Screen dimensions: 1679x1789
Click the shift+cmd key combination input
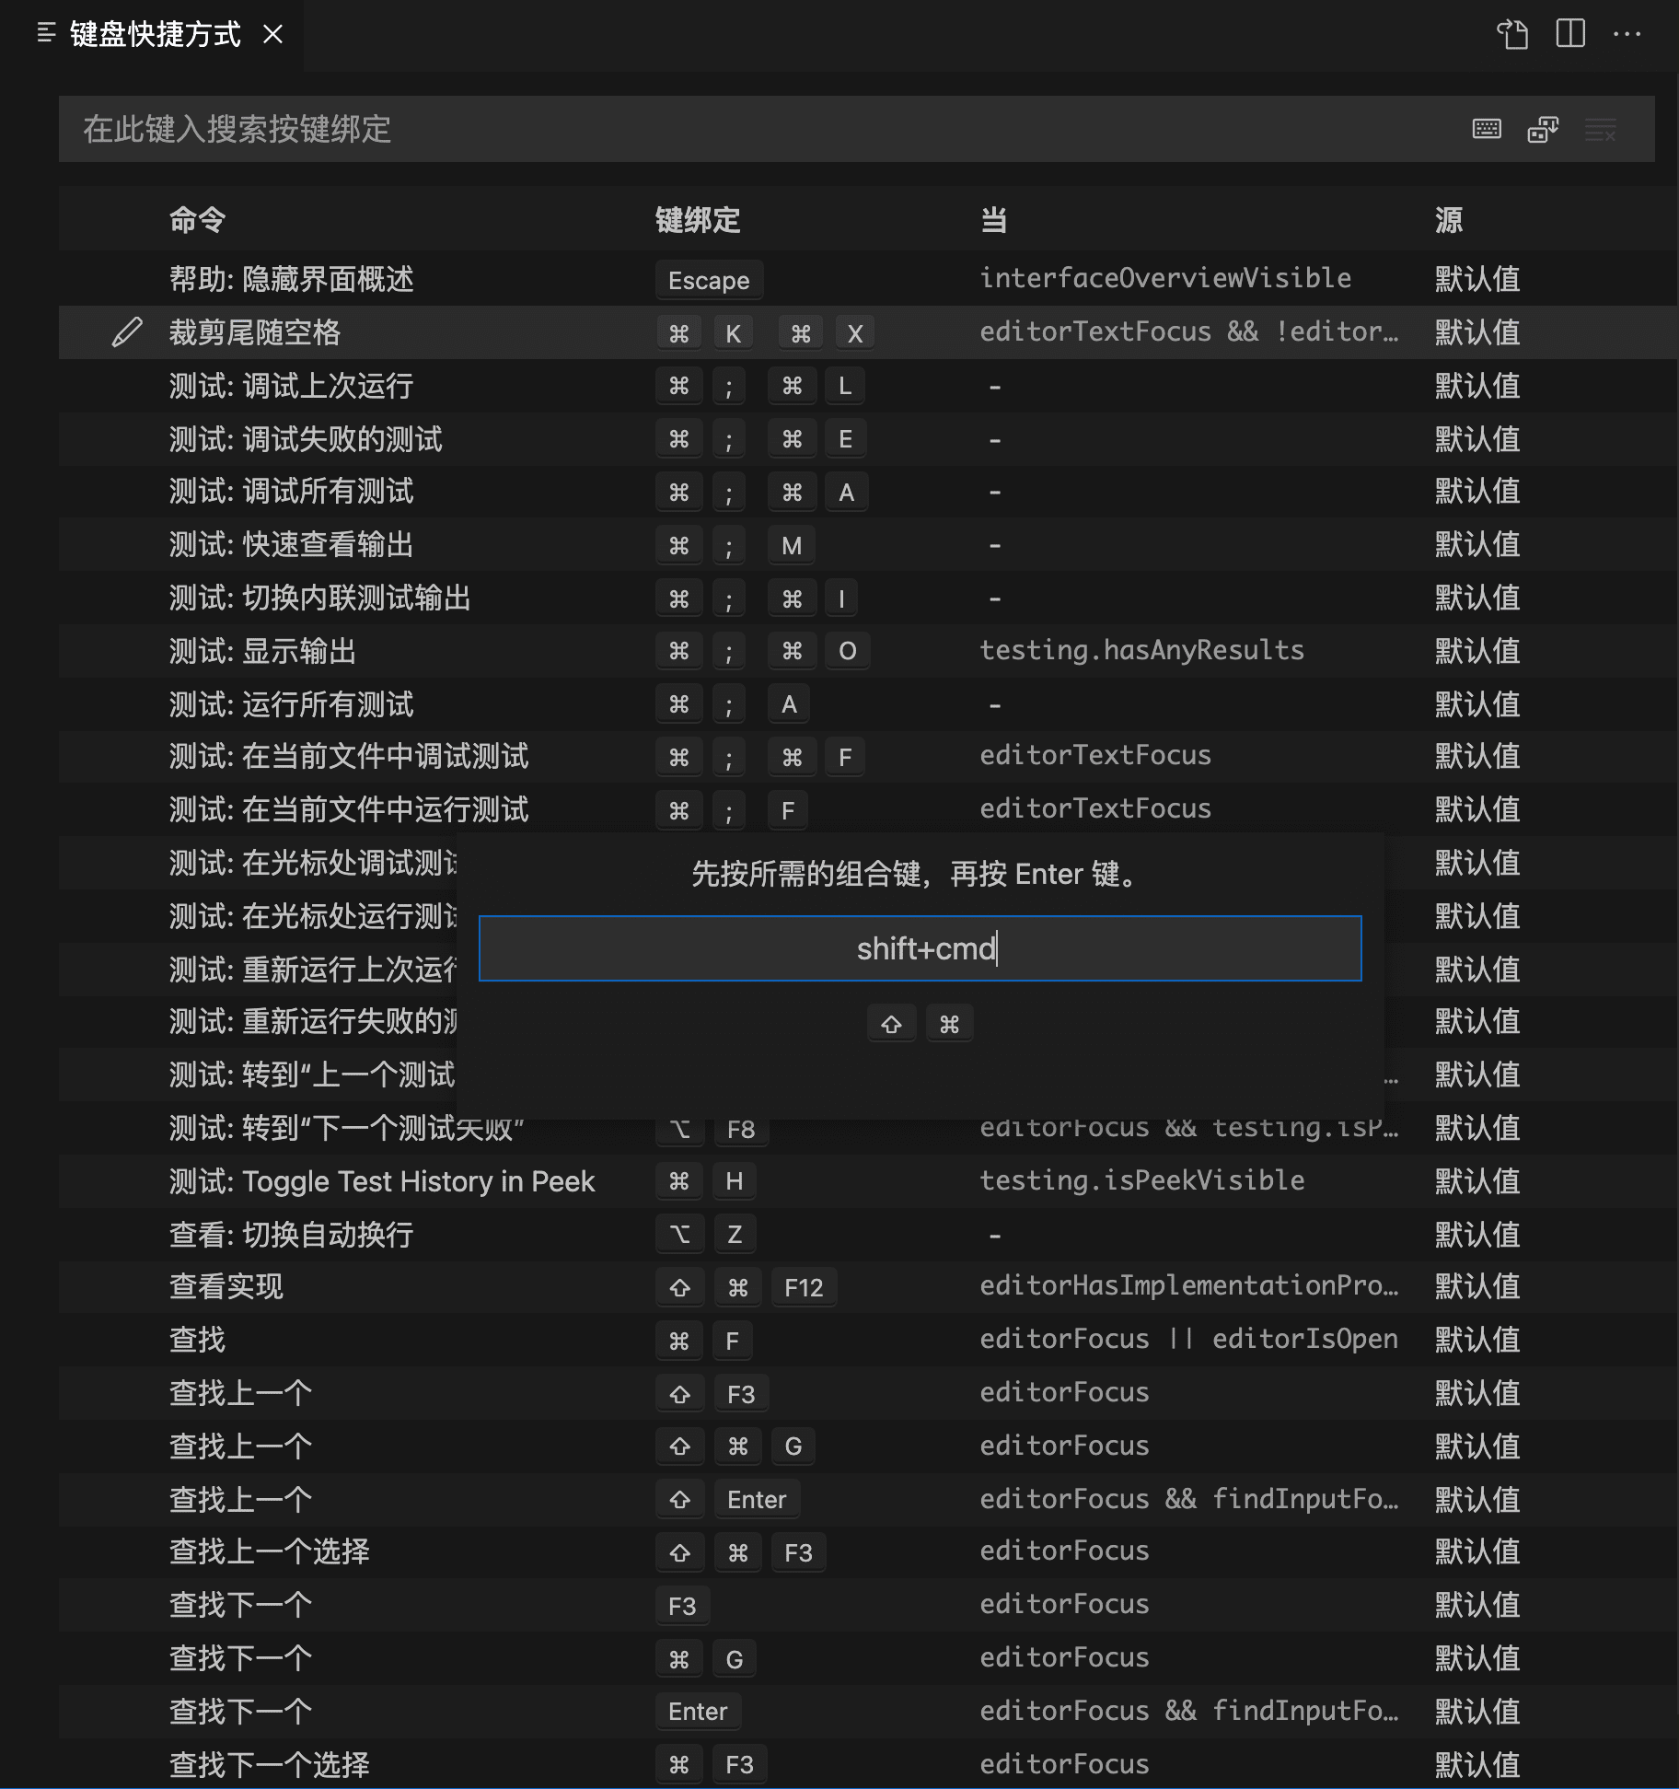(x=921, y=948)
